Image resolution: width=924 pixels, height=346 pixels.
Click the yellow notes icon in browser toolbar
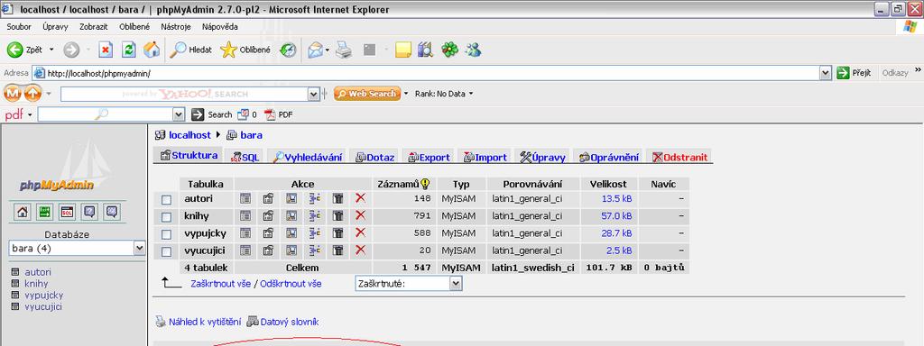click(x=403, y=50)
